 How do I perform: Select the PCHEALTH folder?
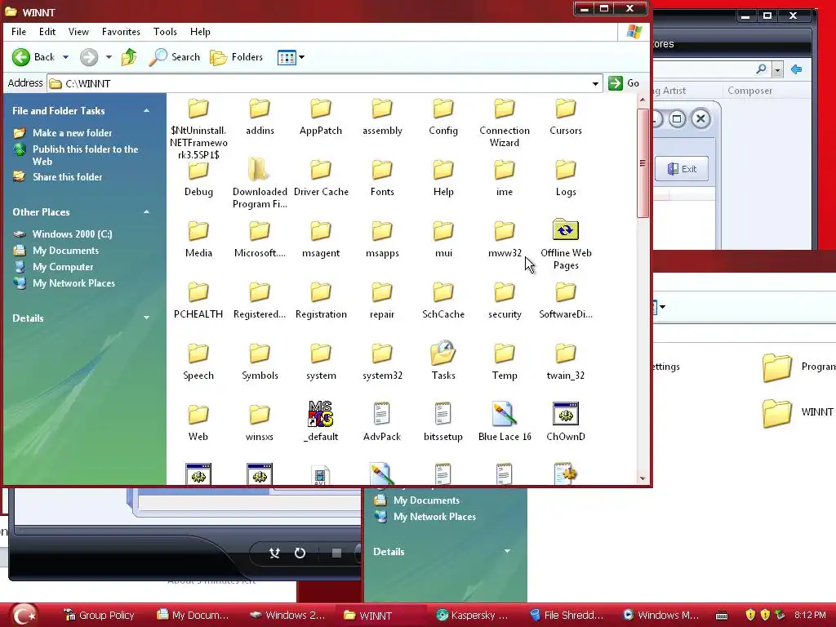[x=198, y=300]
